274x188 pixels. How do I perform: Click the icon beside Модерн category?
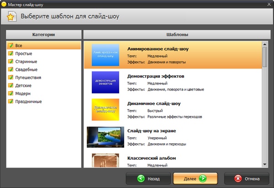tap(11, 94)
